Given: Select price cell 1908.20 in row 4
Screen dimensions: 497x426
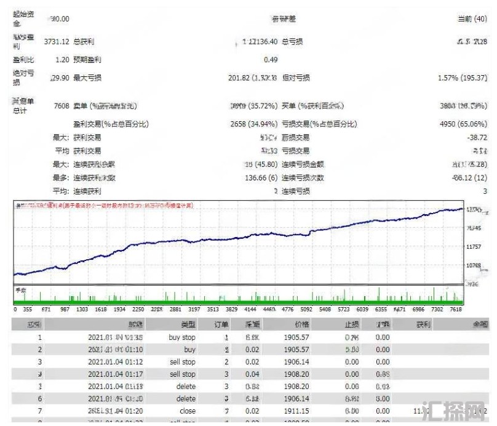Looking at the screenshot, I should [x=296, y=374].
